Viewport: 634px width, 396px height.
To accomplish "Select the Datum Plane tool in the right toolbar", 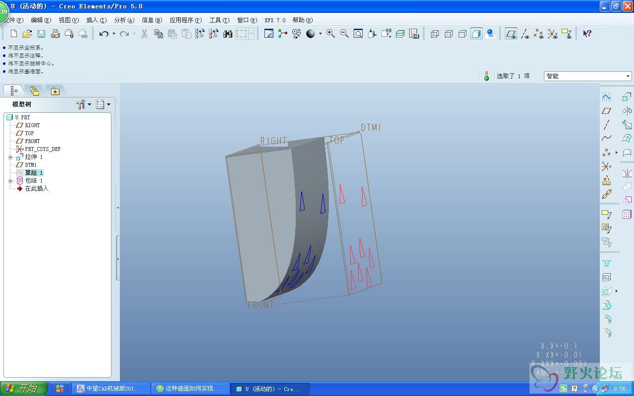I will point(606,111).
